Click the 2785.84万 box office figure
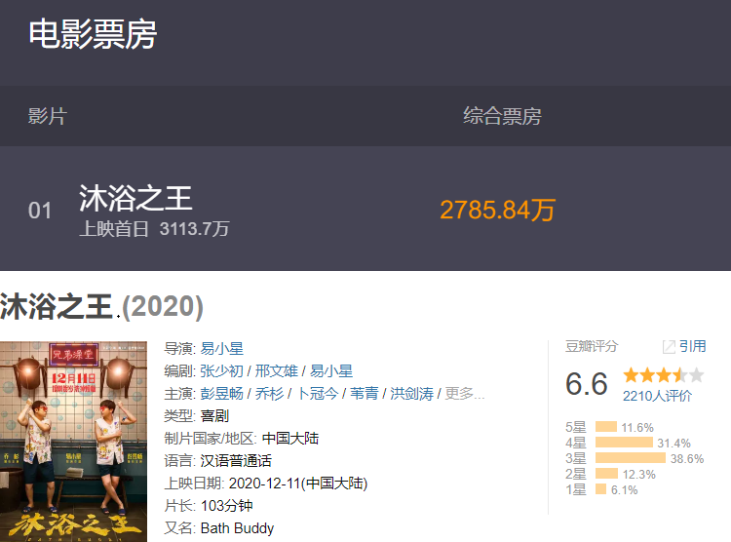 click(x=497, y=210)
